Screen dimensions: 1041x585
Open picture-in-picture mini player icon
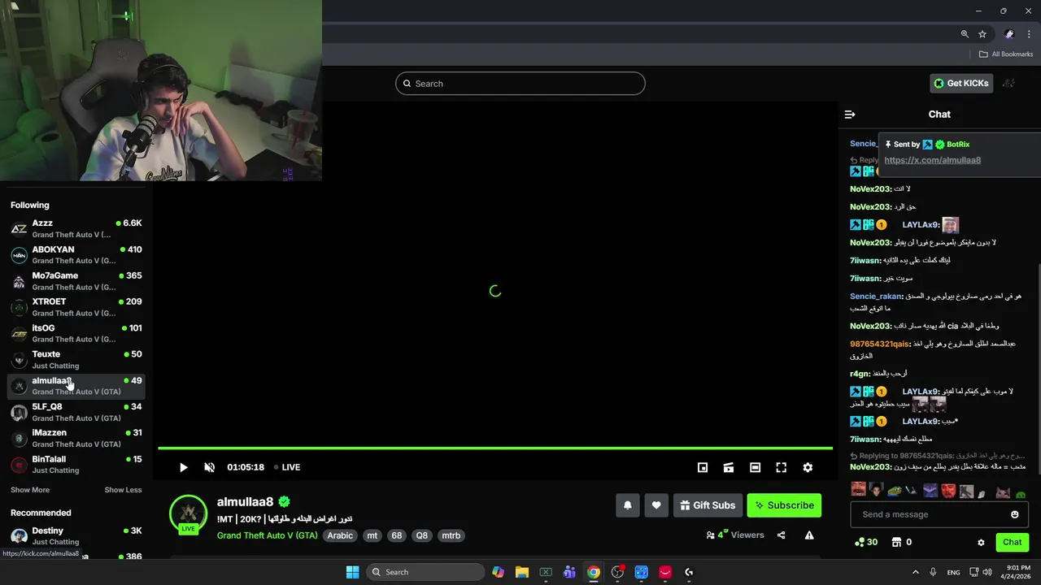click(703, 467)
